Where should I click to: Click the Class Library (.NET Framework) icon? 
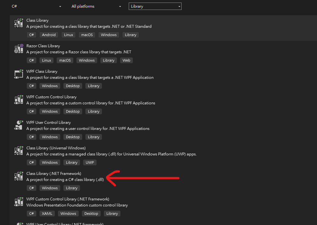pos(19,176)
